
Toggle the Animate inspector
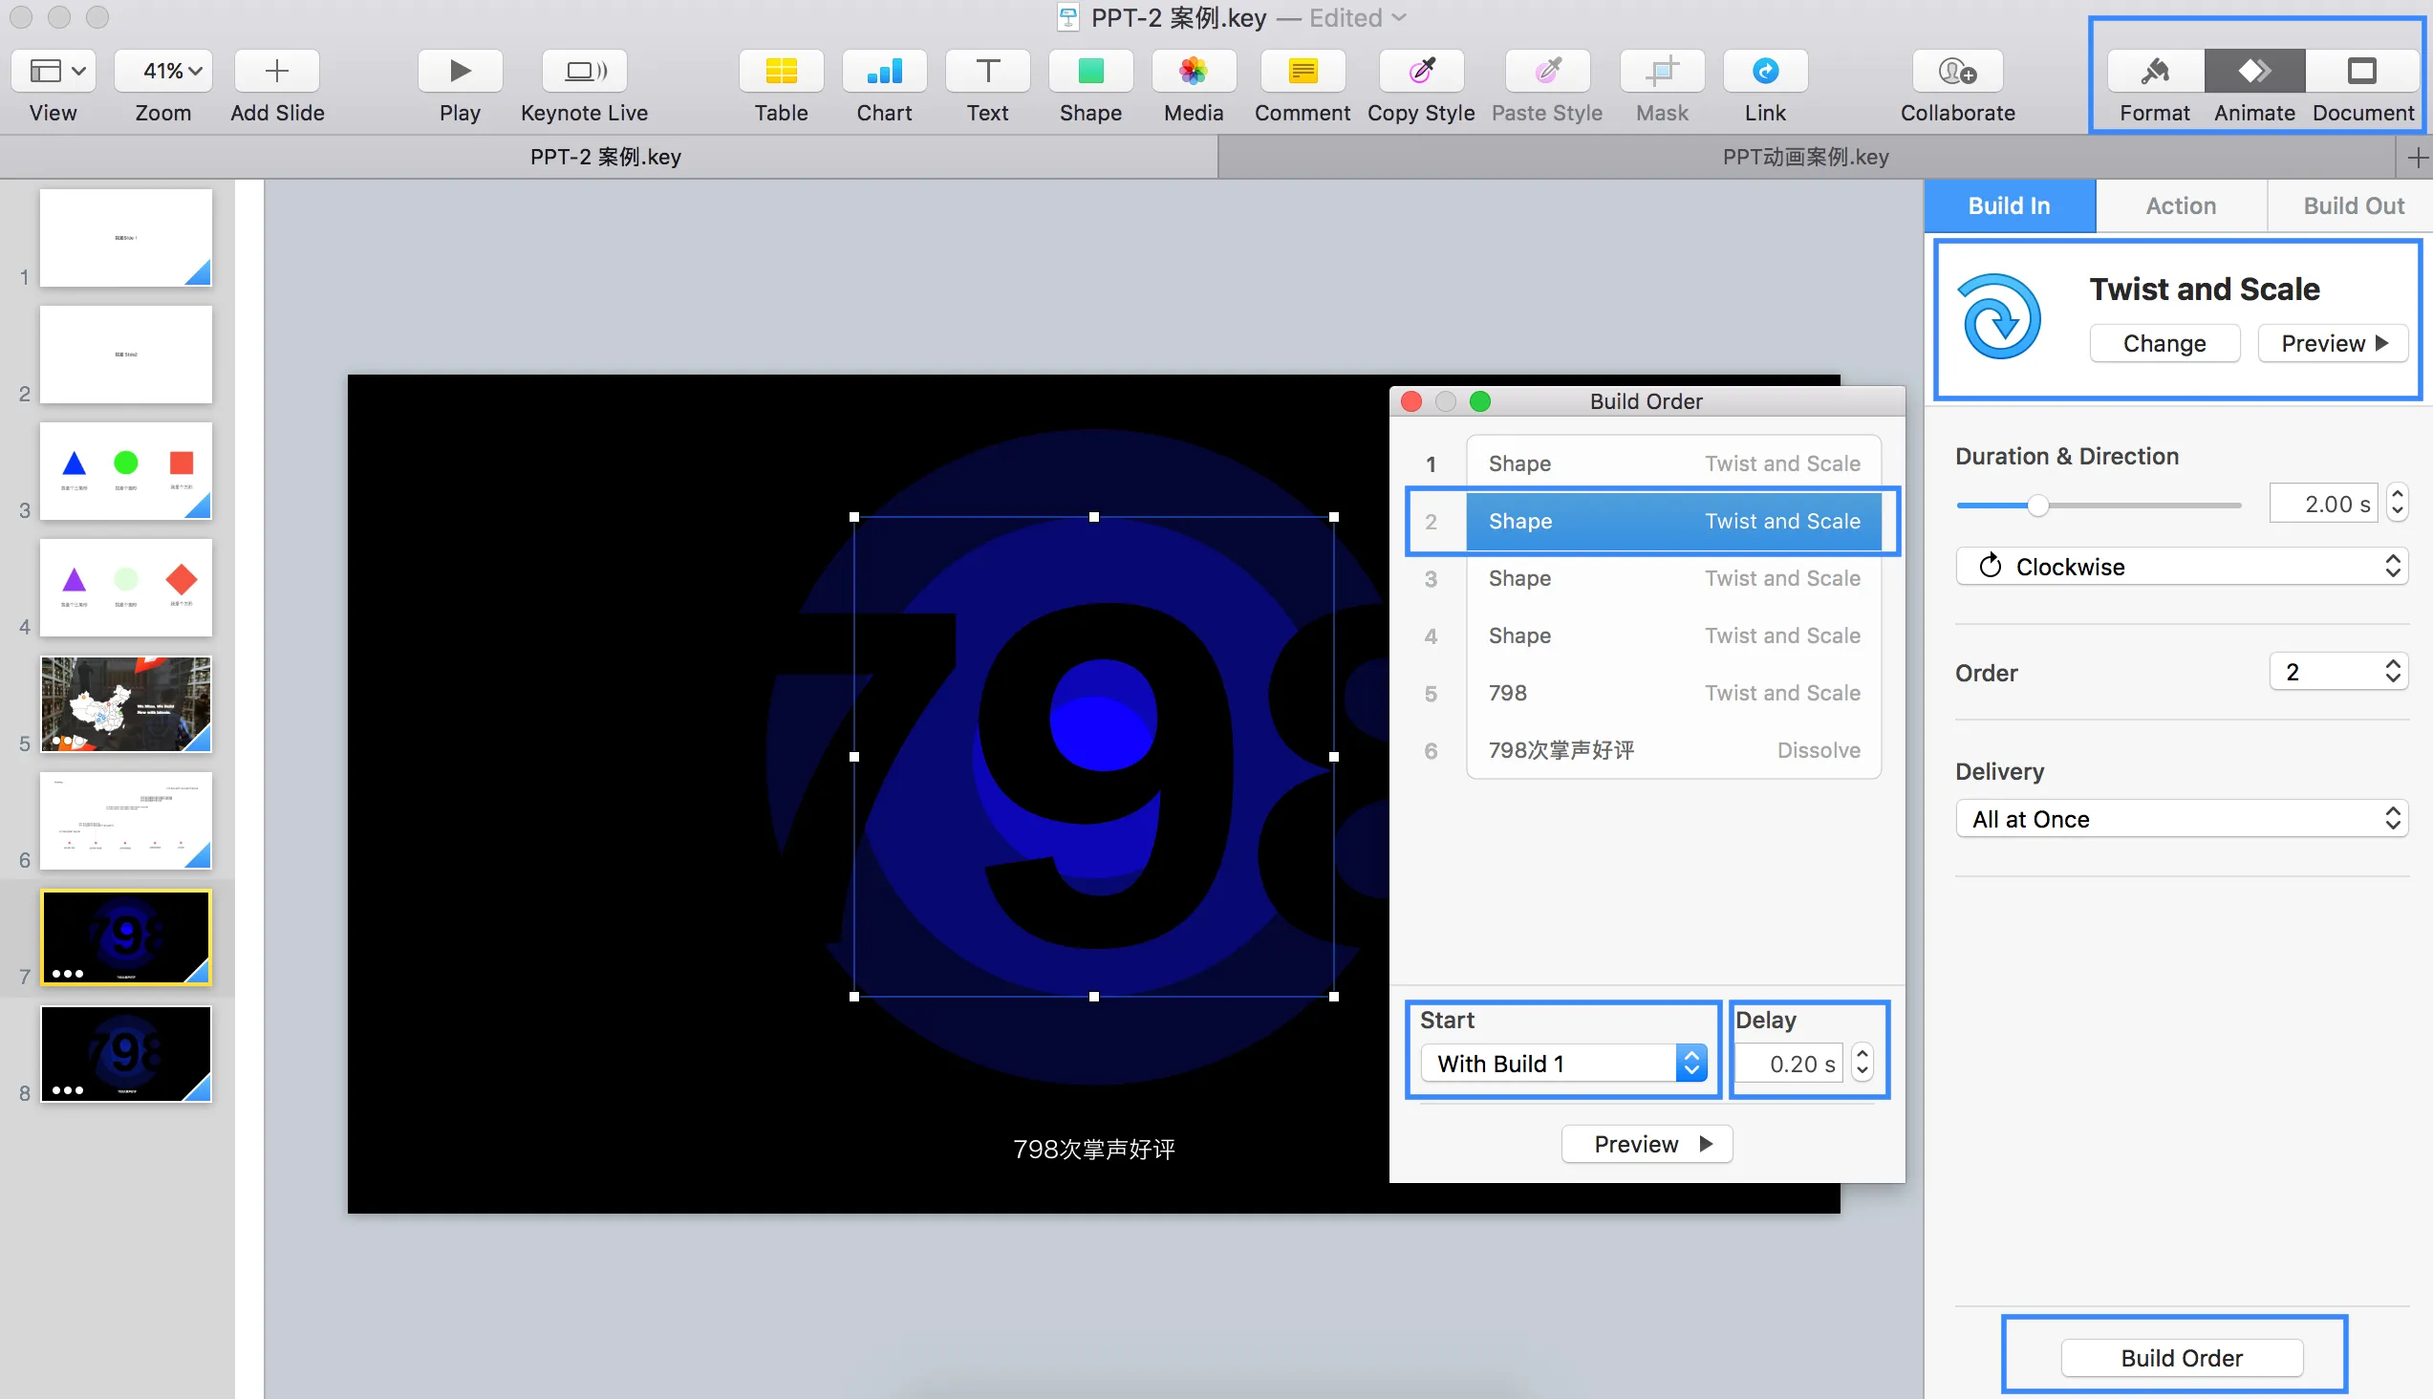(2253, 71)
